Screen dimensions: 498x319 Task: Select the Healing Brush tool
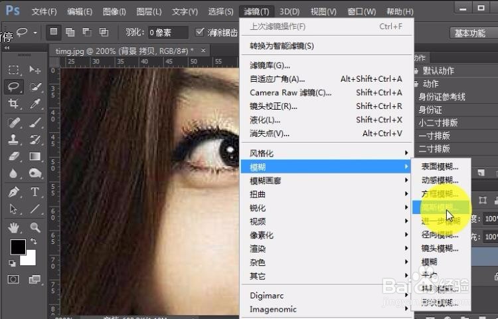(x=13, y=122)
